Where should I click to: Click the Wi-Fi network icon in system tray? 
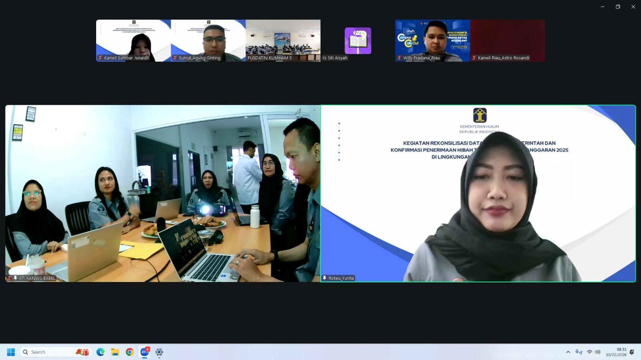(x=589, y=352)
